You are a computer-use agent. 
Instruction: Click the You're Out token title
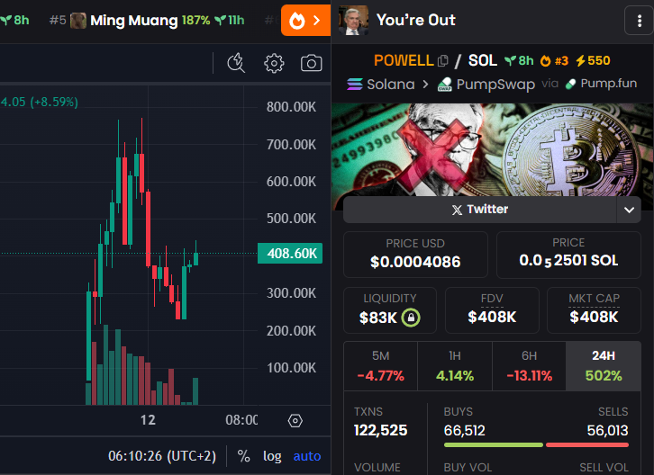[416, 20]
